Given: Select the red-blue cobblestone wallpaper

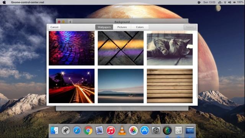Looking at the screenshot, I should (x=72, y=48).
